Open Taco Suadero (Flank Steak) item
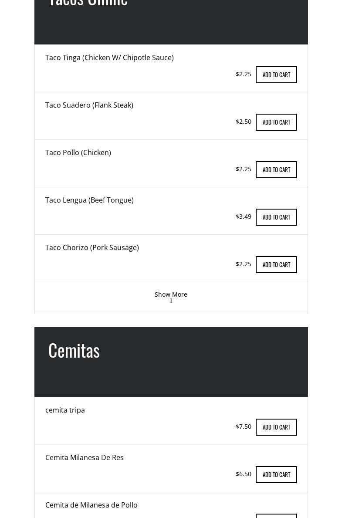The height and width of the screenshot is (518, 342). [x=89, y=105]
